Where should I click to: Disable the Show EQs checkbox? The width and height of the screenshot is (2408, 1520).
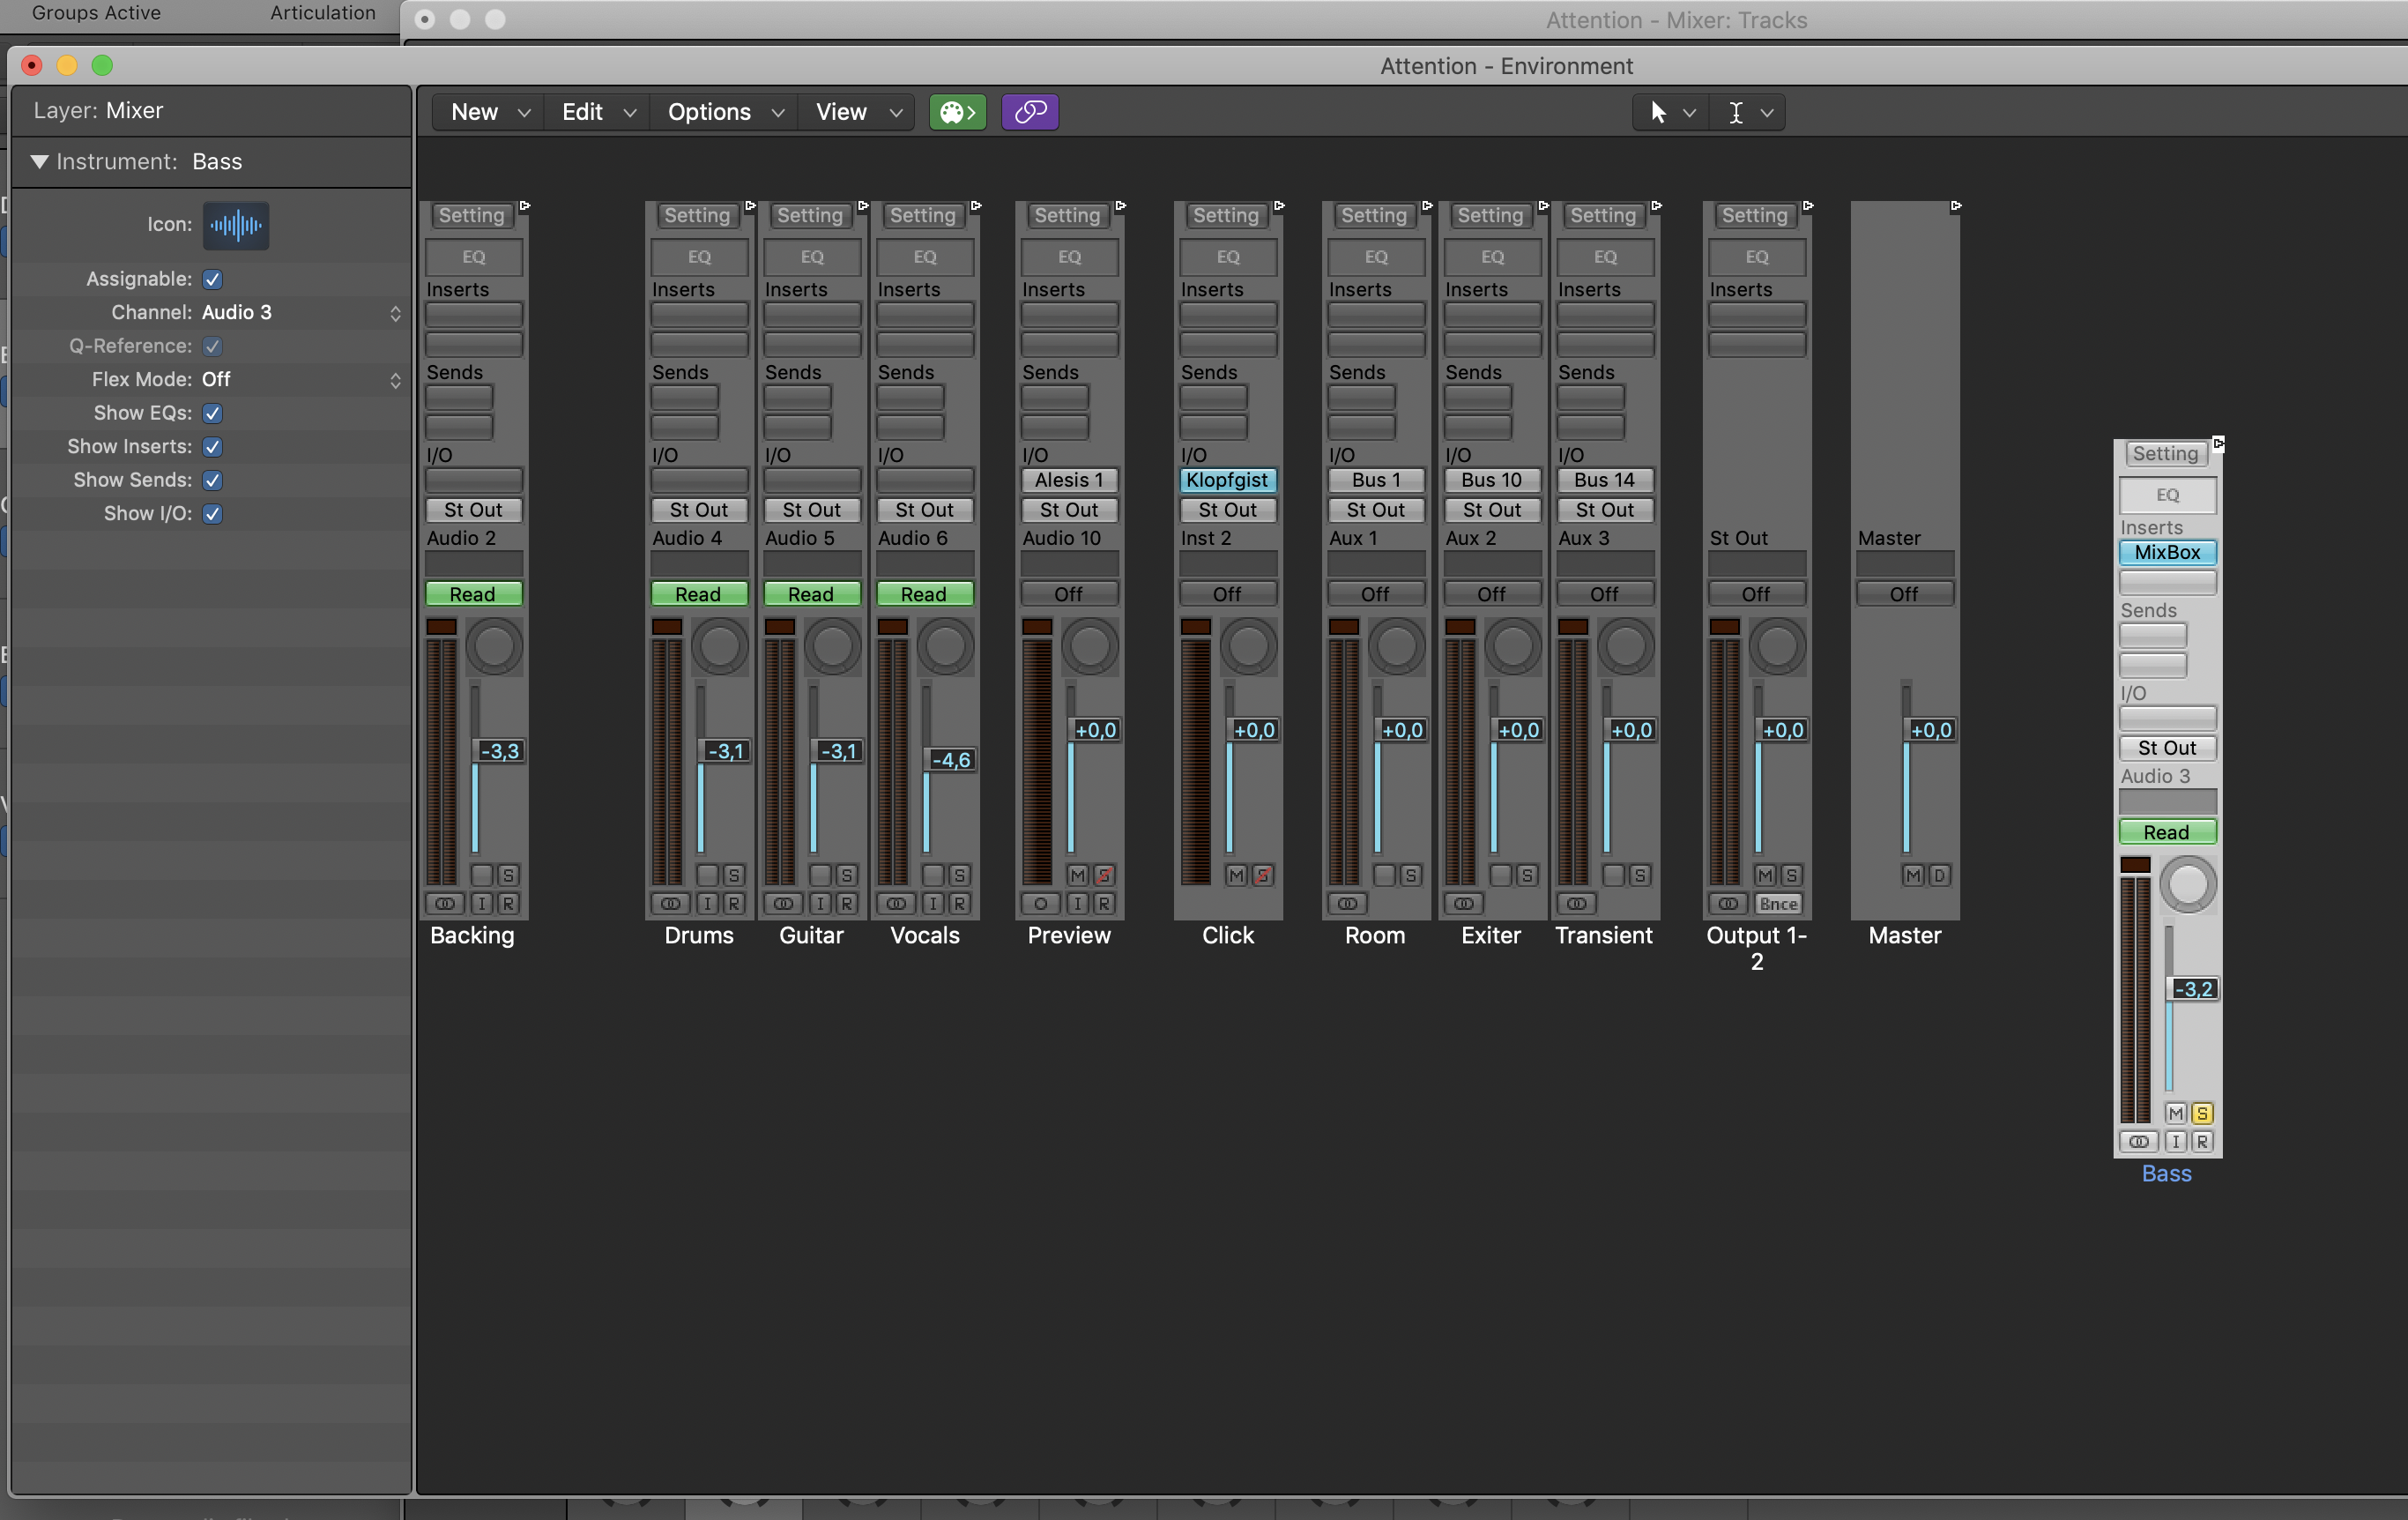click(x=212, y=413)
